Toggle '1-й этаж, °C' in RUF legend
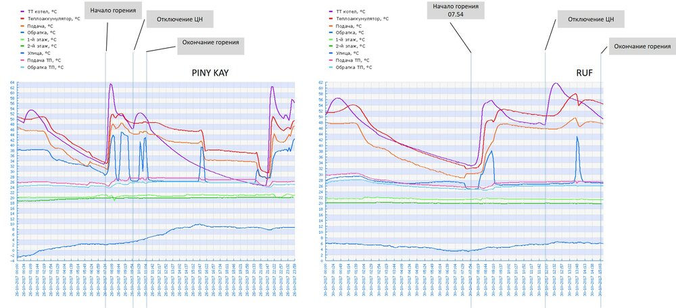Image resolution: width=676 pixels, height=308 pixels. [347, 39]
